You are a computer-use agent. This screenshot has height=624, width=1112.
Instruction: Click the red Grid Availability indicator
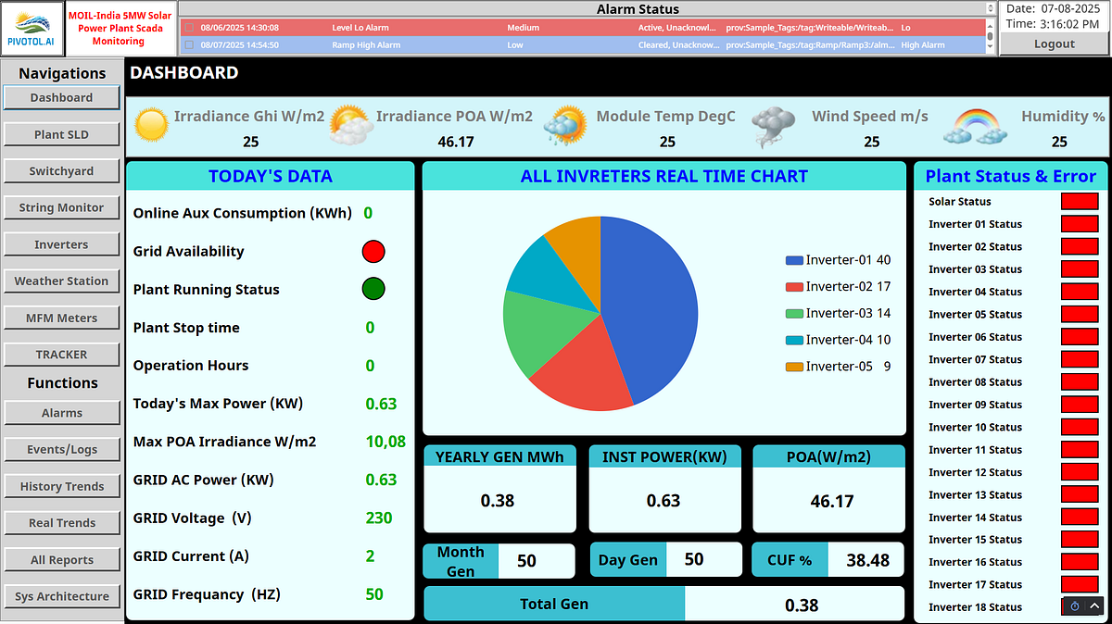[373, 251]
